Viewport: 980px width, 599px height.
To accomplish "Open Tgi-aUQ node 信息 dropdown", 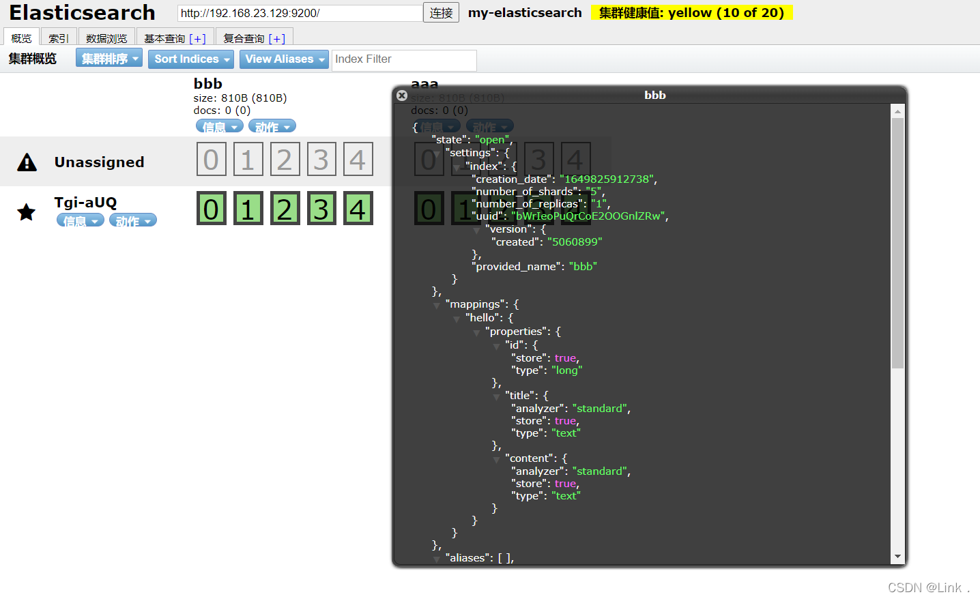I will (81, 220).
